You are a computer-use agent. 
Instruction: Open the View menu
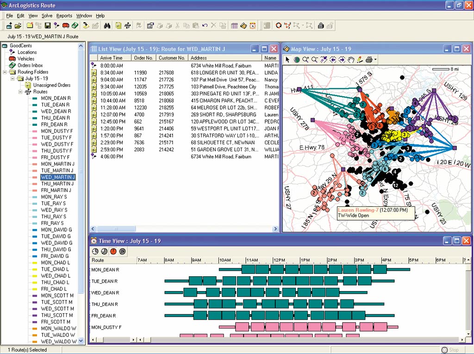pyautogui.click(x=33, y=16)
